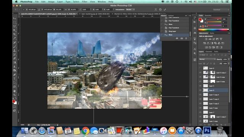Switch to warp mode icon in options bar
This screenshot has width=244, height=137.
click(156, 10)
